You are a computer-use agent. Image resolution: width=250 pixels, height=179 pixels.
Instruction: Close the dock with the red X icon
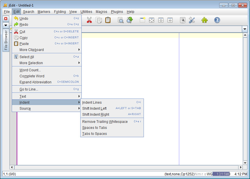(x=6, y=19)
